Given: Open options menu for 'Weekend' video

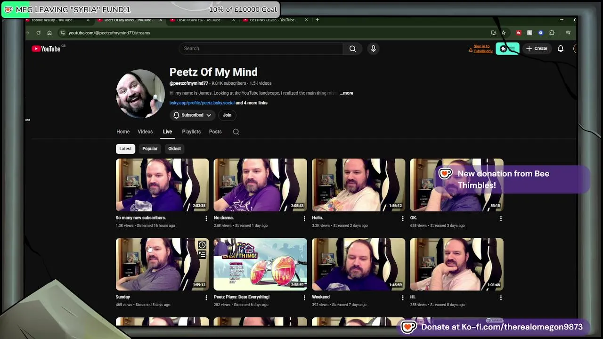Looking at the screenshot, I should 402,298.
